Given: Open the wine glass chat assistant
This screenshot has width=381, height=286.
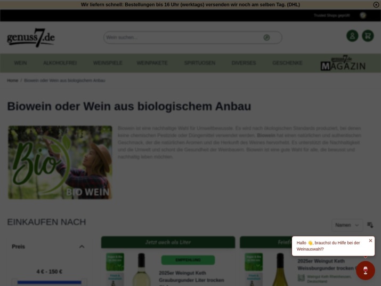Looking at the screenshot, I should [x=366, y=271].
